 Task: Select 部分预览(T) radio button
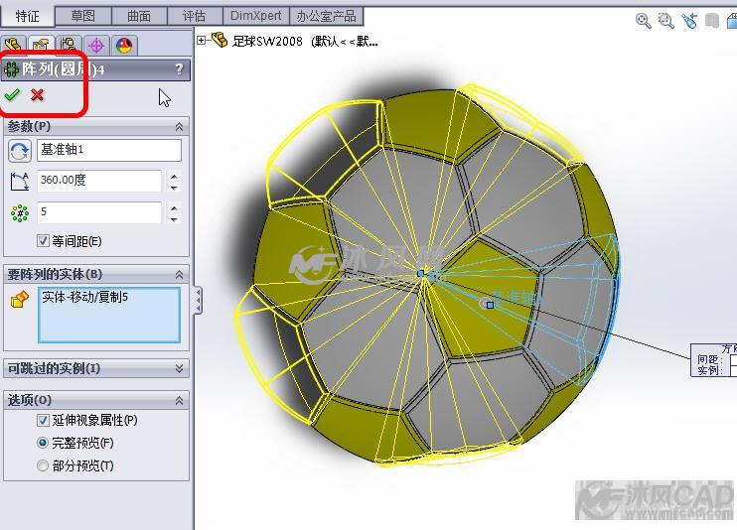point(43,465)
